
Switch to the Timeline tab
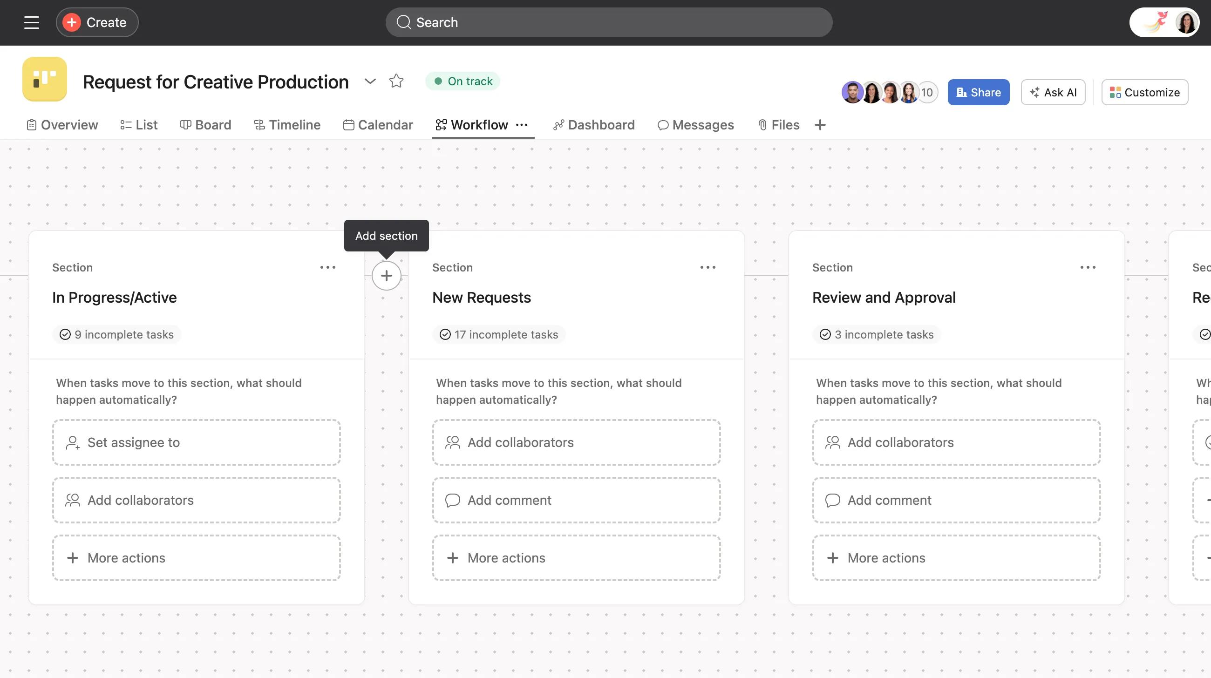287,124
